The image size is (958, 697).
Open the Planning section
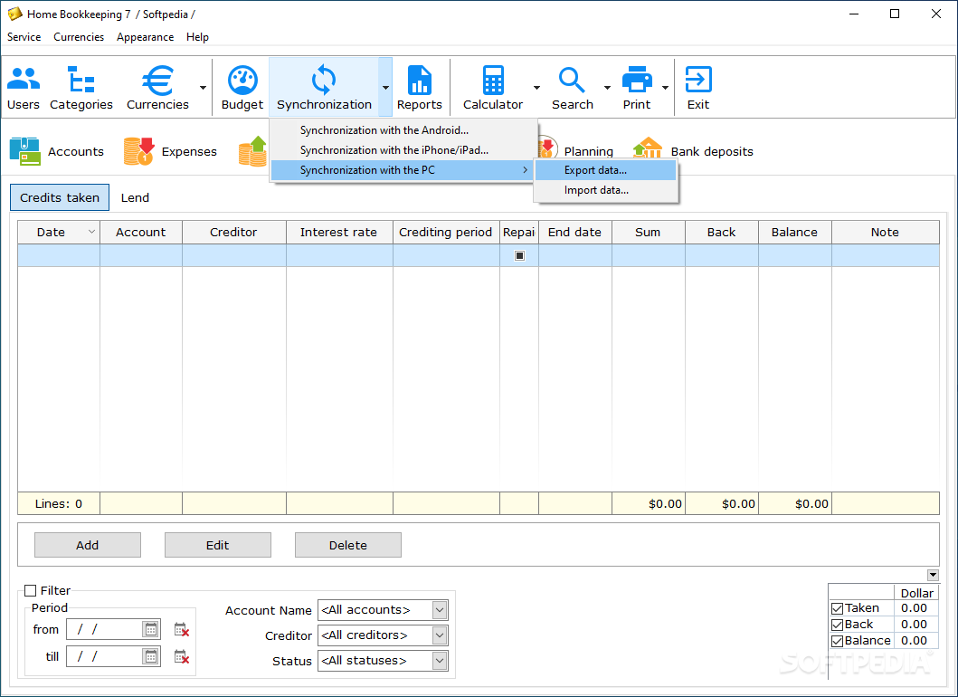576,152
